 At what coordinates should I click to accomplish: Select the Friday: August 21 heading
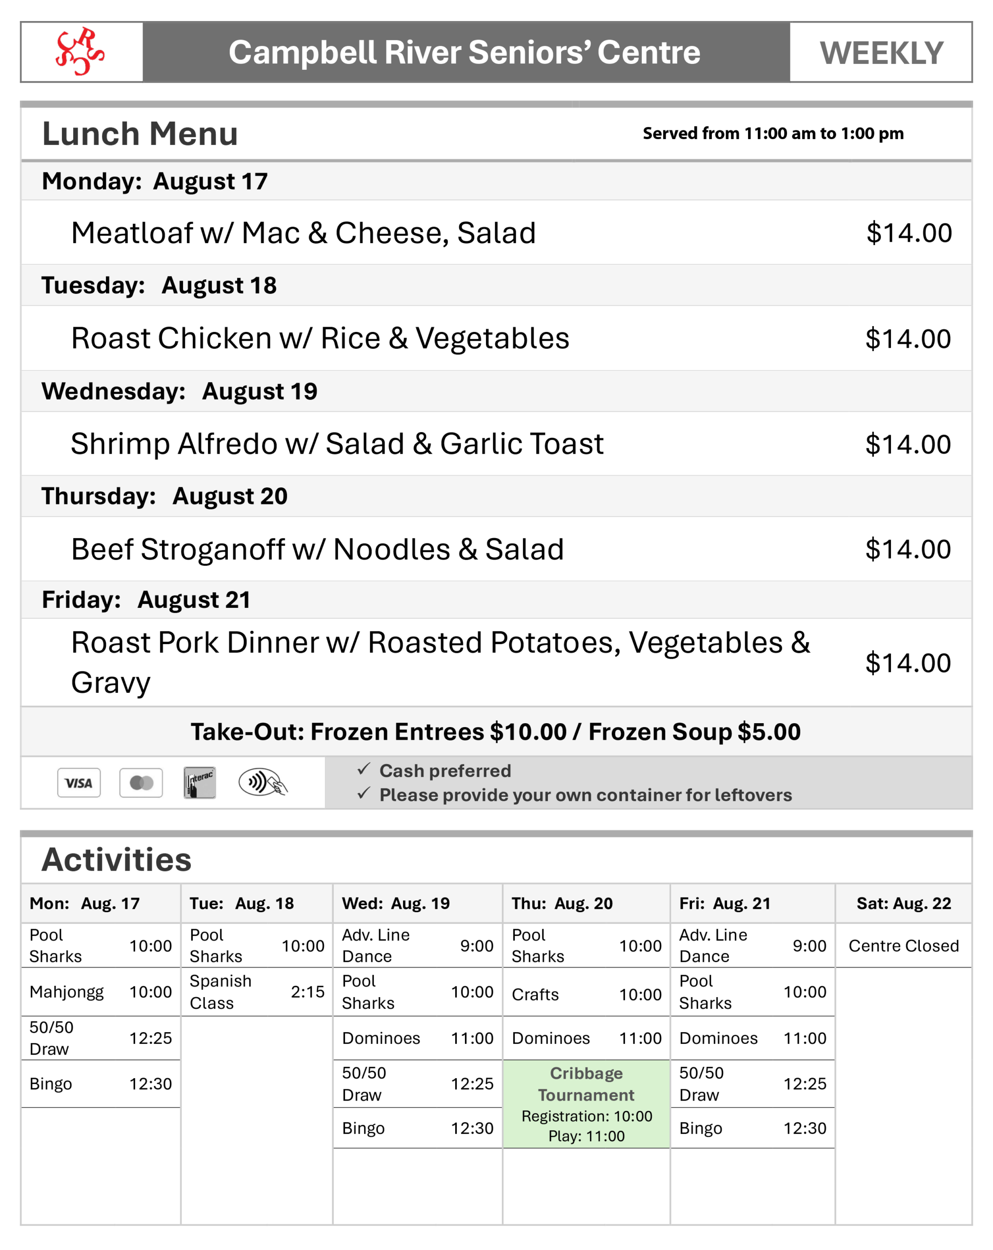click(146, 600)
